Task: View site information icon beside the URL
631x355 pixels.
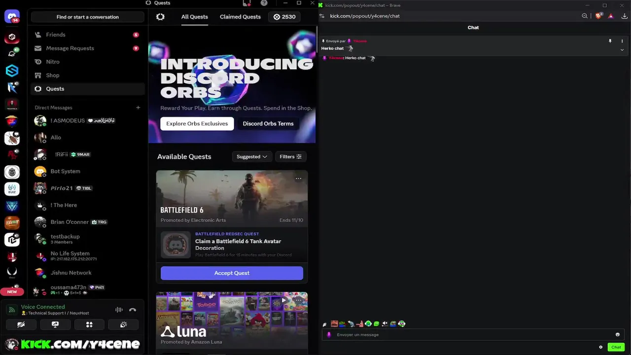Action: click(x=322, y=16)
